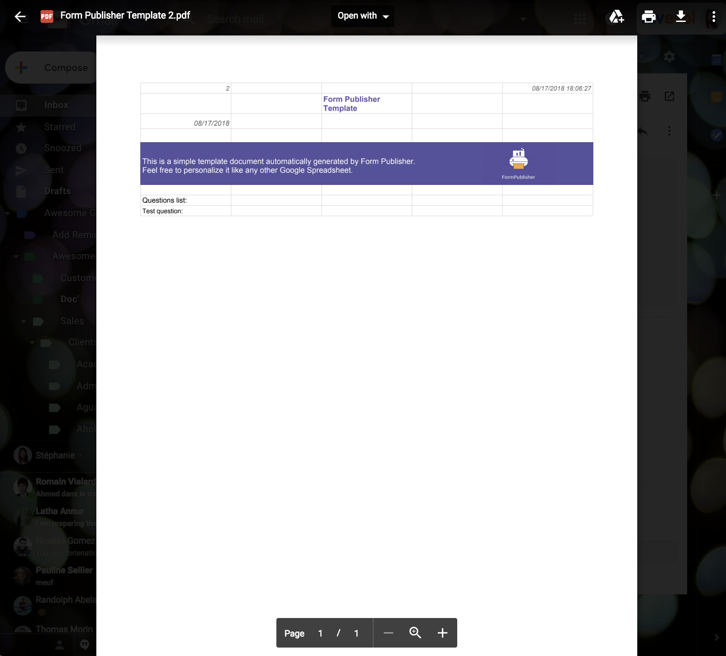Open the Custom label
This screenshot has width=726, height=656.
point(78,278)
